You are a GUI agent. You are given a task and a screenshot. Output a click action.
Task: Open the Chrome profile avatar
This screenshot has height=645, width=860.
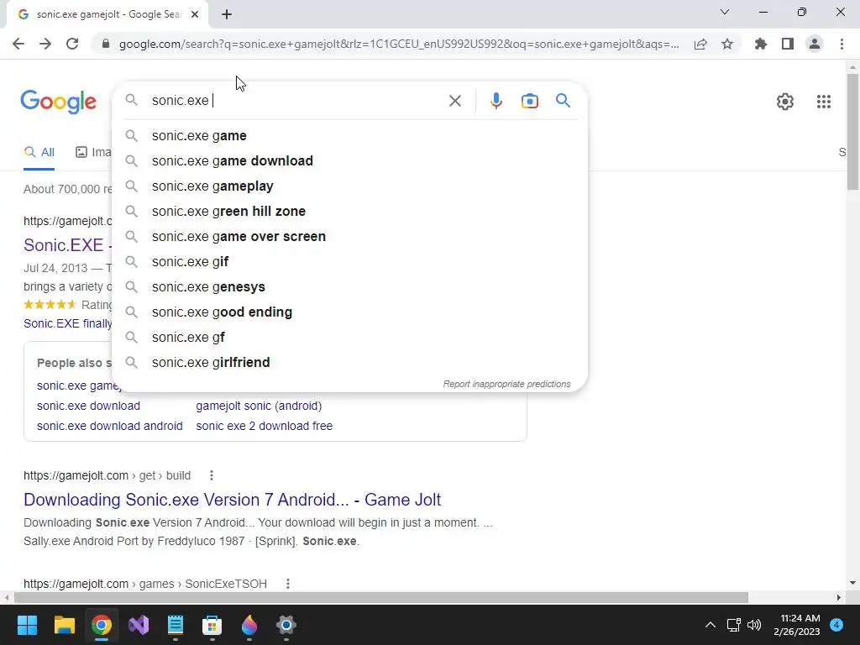[815, 44]
